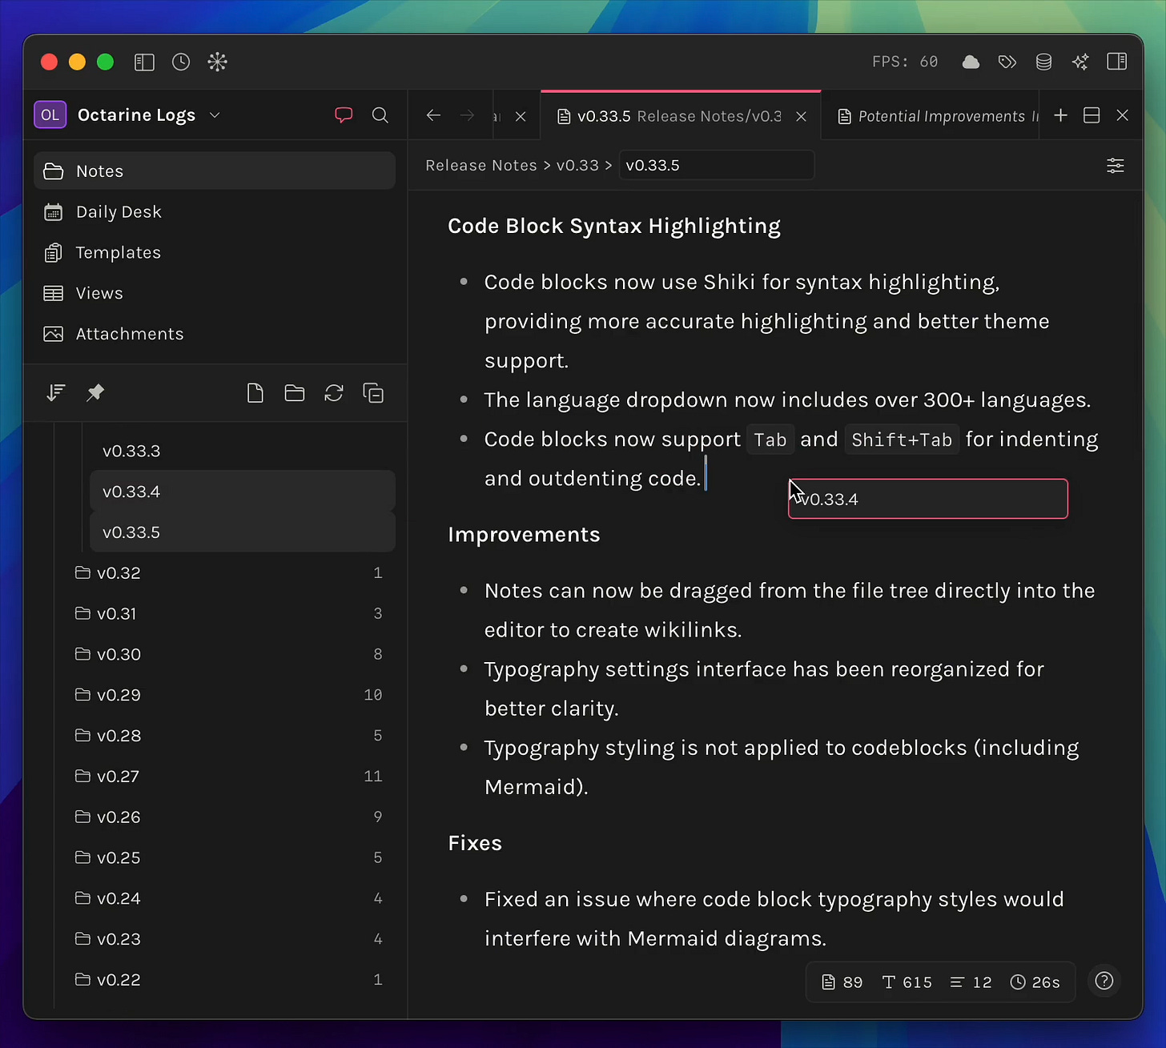Open Daily Desk
The width and height of the screenshot is (1166, 1048).
click(215, 212)
